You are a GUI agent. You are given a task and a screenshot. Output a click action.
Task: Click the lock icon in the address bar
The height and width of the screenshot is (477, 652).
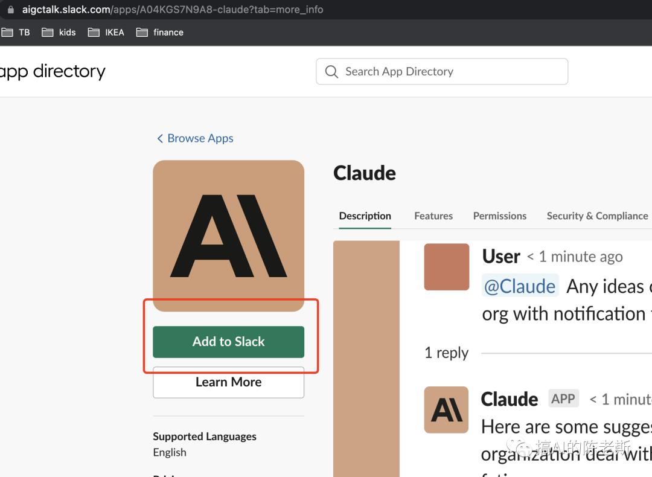11,9
